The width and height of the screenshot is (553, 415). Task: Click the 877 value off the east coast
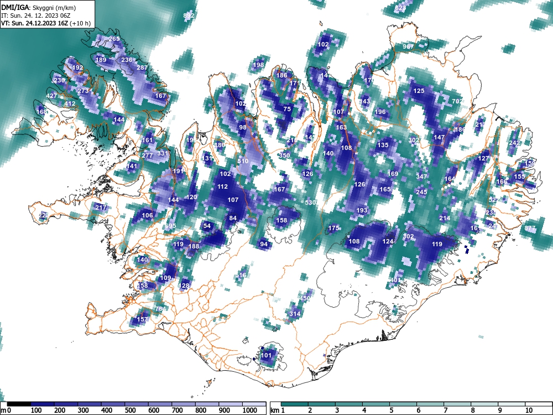530,229
